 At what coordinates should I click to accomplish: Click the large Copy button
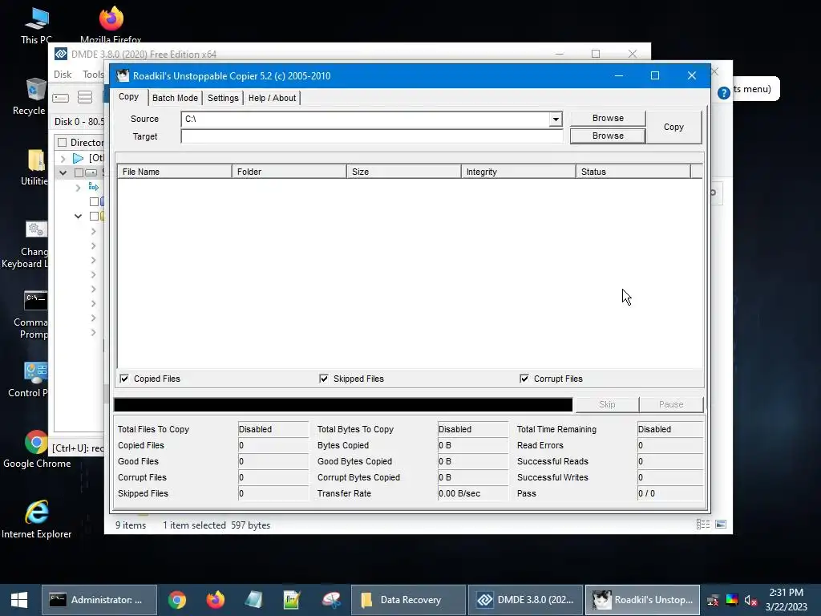click(x=673, y=127)
